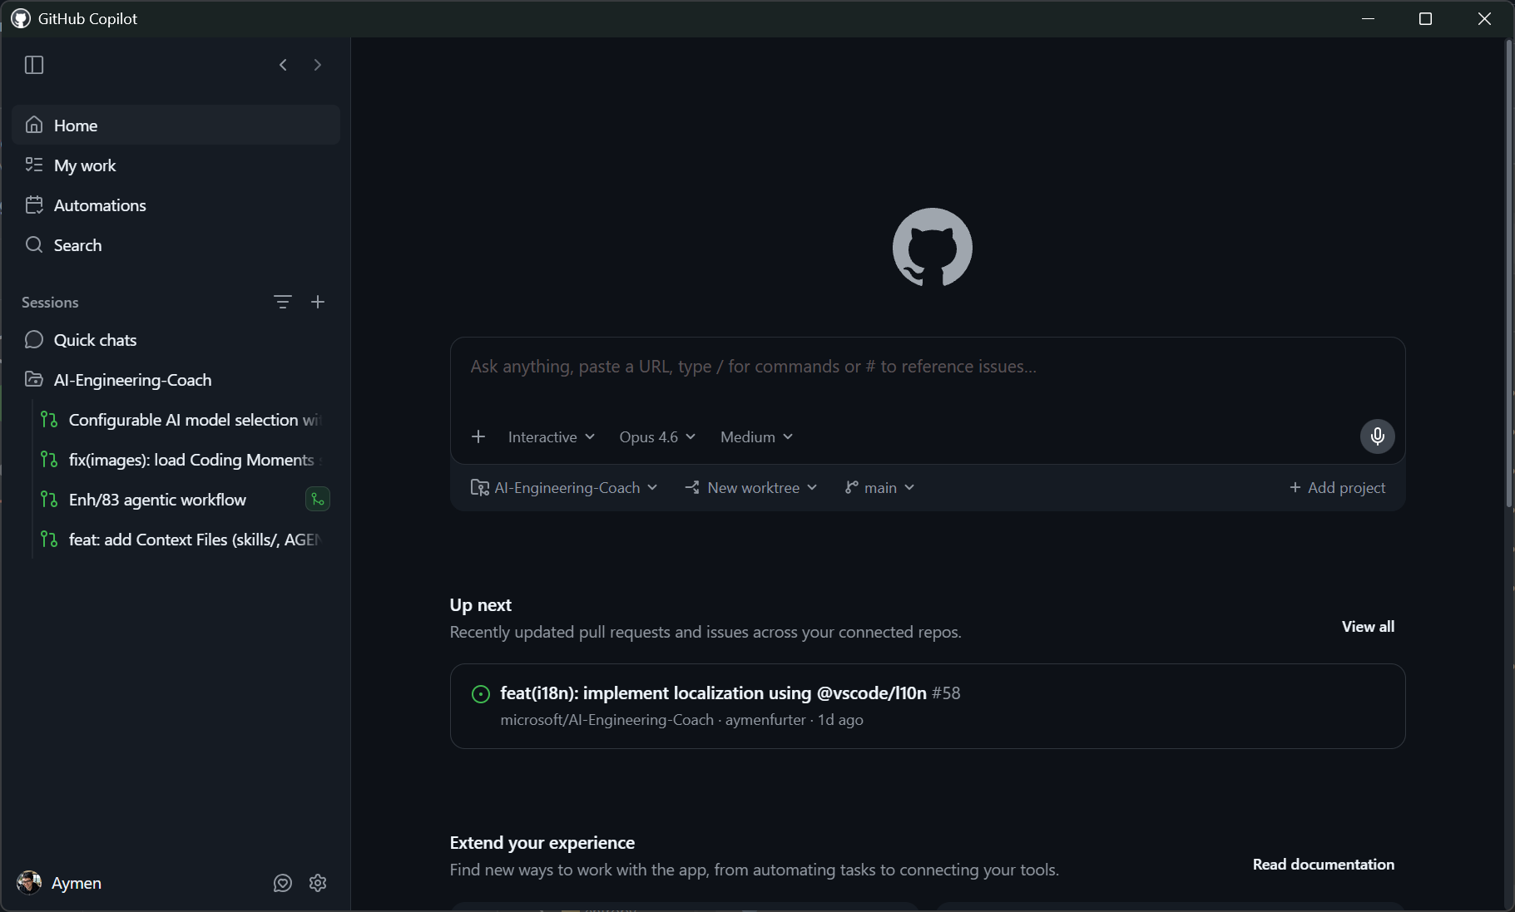Click the feedback chat icon
The height and width of the screenshot is (912, 1515).
[x=283, y=883]
